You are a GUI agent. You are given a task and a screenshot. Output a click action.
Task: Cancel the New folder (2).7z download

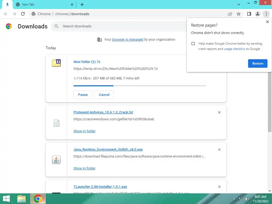tap(104, 95)
